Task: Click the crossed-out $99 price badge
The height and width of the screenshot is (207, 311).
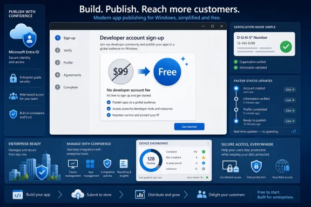Action: [x=120, y=72]
